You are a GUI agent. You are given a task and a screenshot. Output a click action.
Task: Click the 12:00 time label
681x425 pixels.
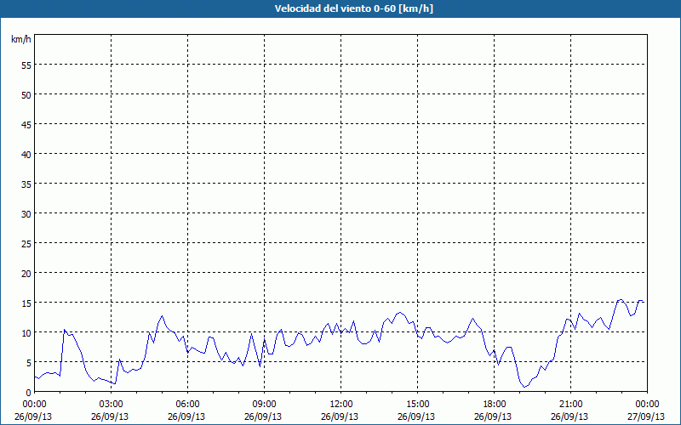[341, 405]
